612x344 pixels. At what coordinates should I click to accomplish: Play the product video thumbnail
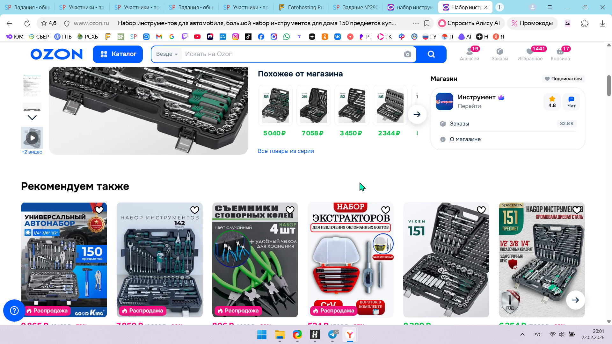tap(32, 138)
